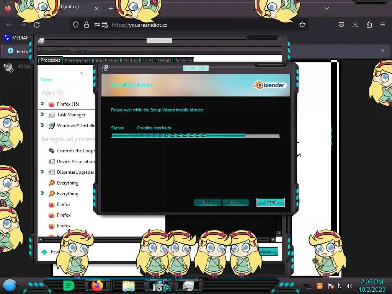Switch to the Startup tab
The width and height of the screenshot is (392, 294).
(x=131, y=61)
